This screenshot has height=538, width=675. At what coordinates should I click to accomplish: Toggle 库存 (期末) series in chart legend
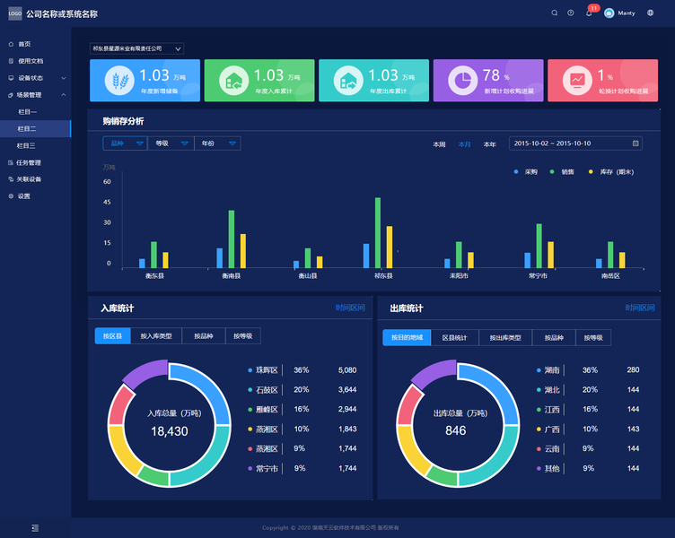tap(611, 172)
